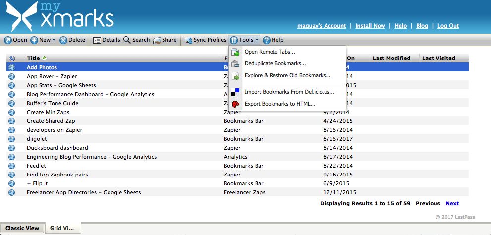Click the globe icon beside + Flip it
This screenshot has height=235, width=491.
point(11,183)
